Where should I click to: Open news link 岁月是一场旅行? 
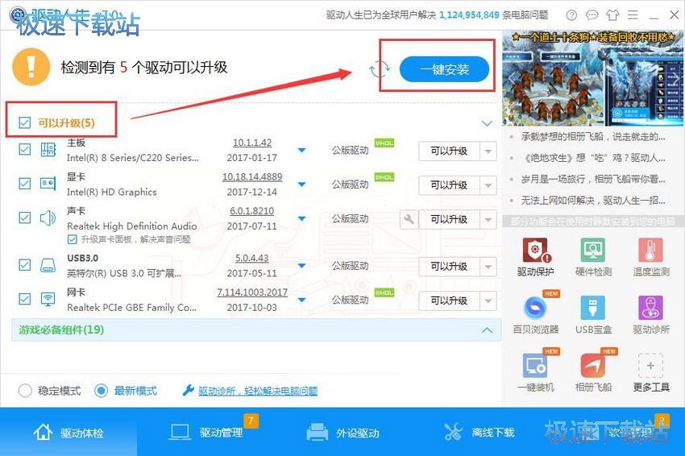point(593,179)
